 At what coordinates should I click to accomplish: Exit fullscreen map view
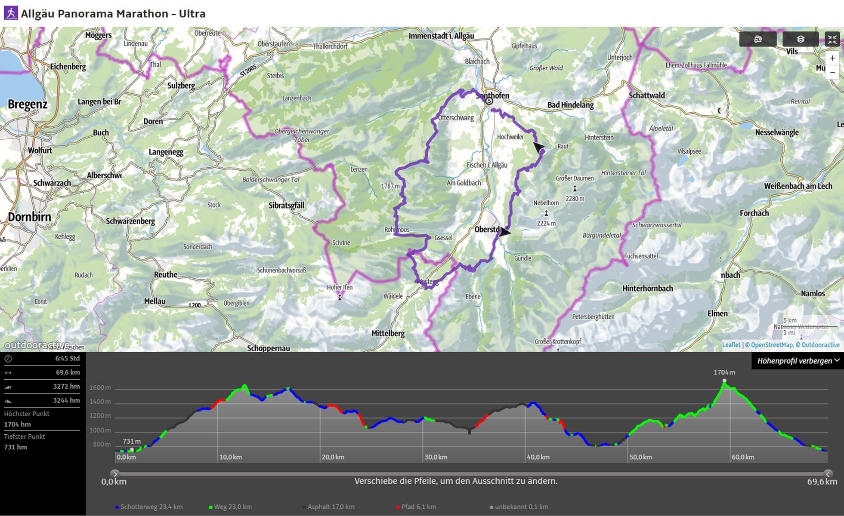[x=832, y=39]
